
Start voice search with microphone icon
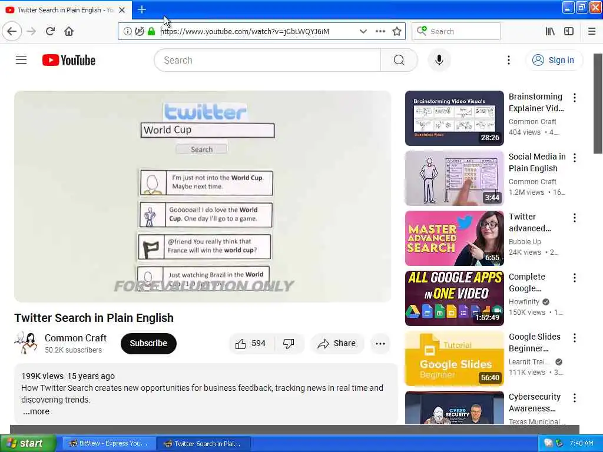(x=439, y=61)
